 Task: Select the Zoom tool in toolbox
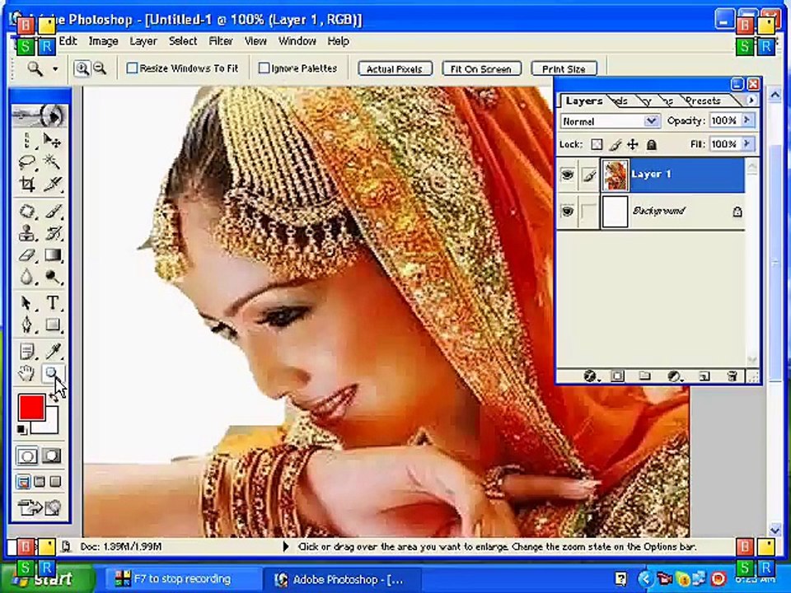tap(53, 374)
